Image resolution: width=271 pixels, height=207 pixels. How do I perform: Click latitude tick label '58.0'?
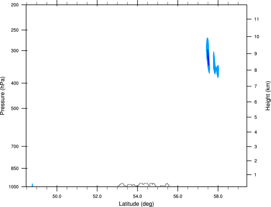click(218, 196)
